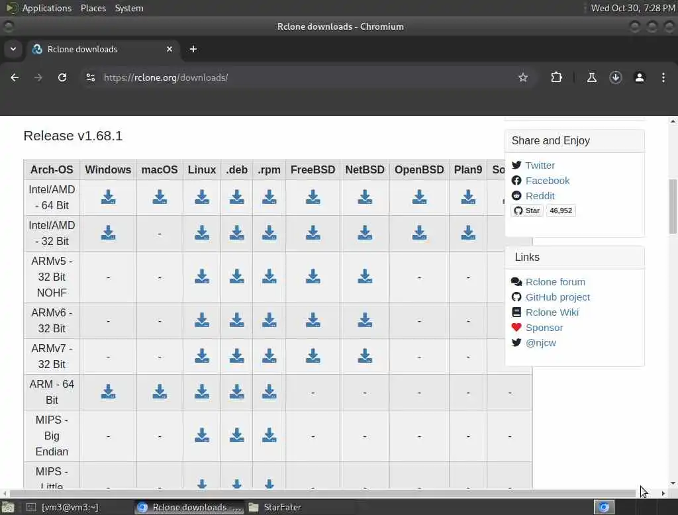Click the vertical page scrollbar thumb
The width and height of the screenshot is (678, 515).
[673, 207]
